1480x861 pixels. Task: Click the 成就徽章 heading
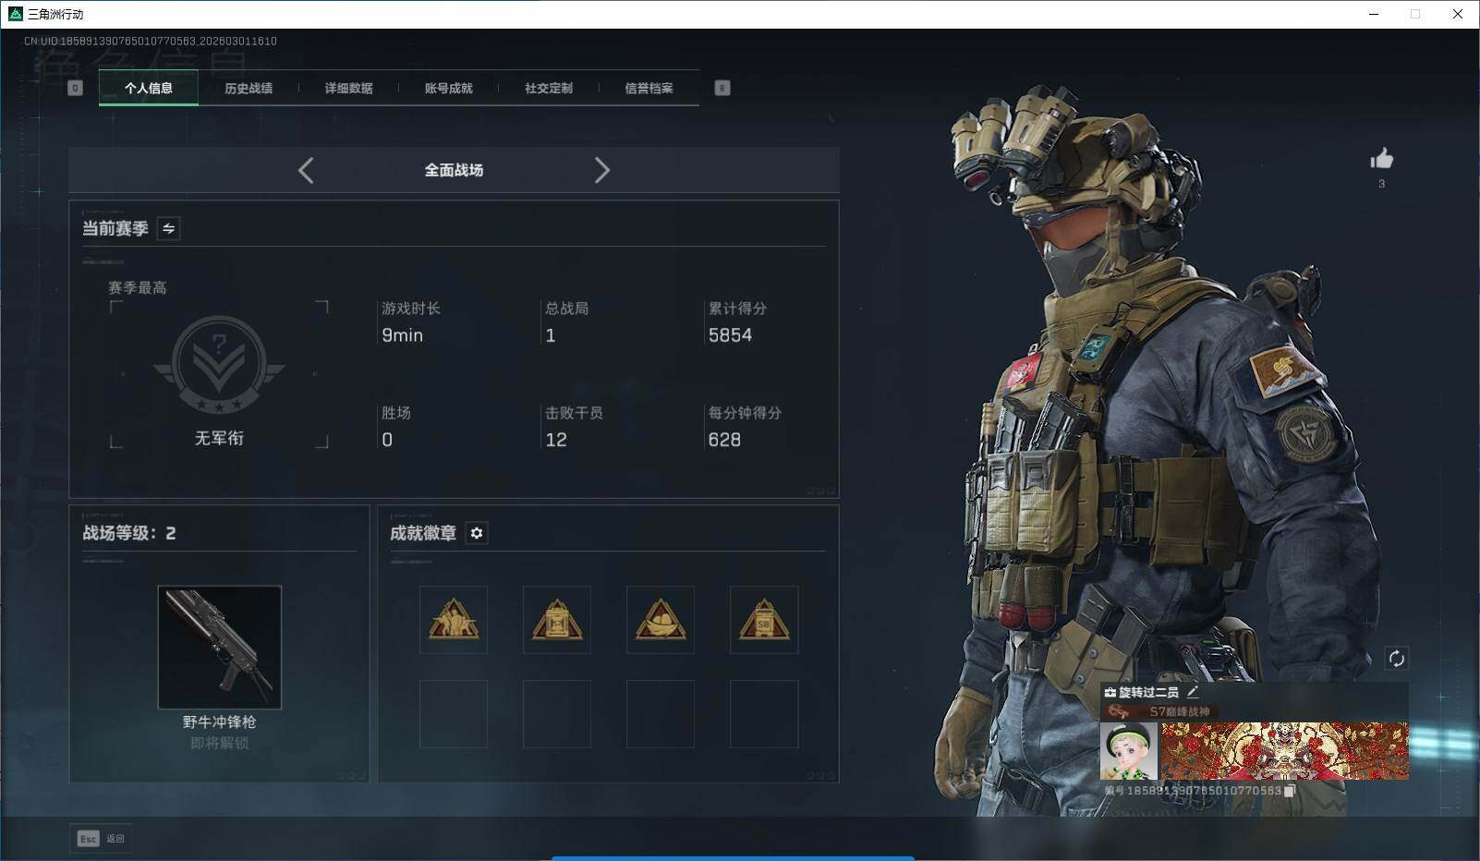(423, 533)
